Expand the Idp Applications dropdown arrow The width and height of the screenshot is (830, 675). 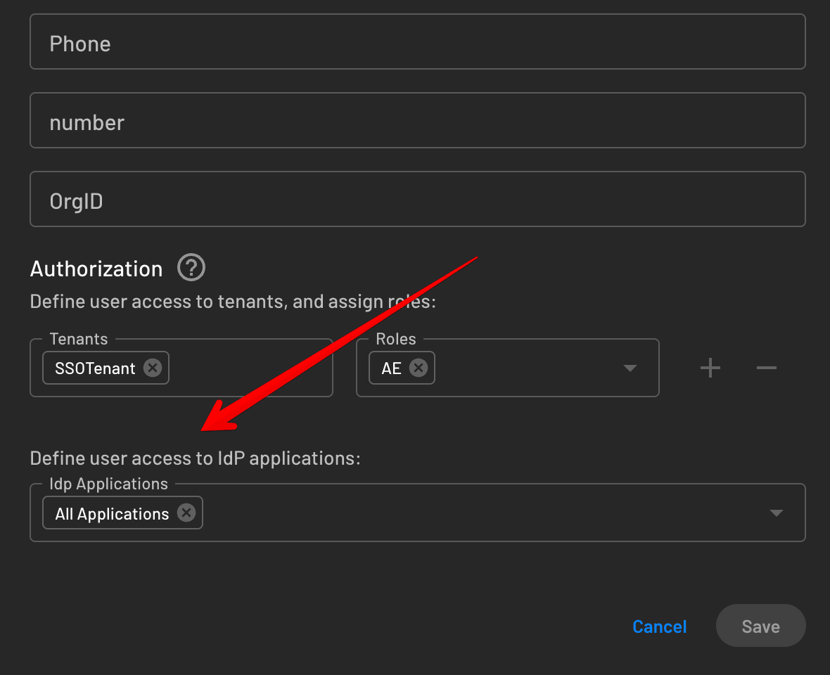click(x=776, y=513)
